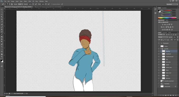Select the Dorothy Coverlook layer

tap(169, 81)
